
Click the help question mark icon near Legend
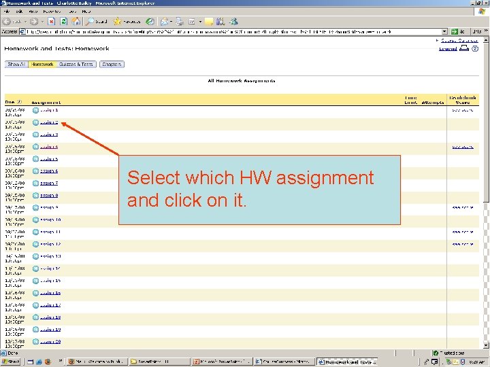click(475, 48)
